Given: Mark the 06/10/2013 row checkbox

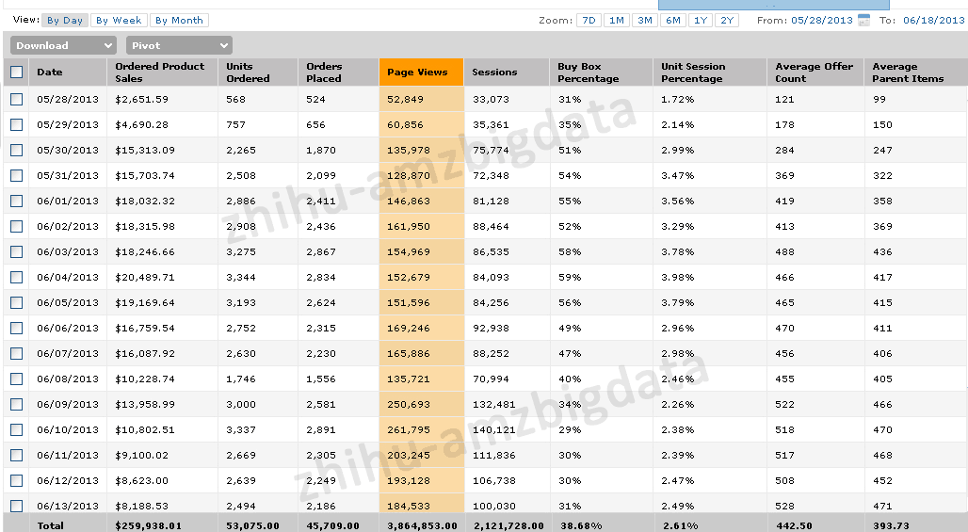Looking at the screenshot, I should click(x=17, y=430).
